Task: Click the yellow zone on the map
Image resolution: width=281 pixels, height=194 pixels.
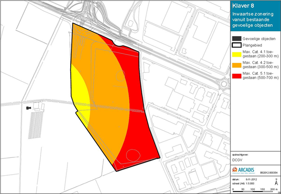Action: pos(80,91)
